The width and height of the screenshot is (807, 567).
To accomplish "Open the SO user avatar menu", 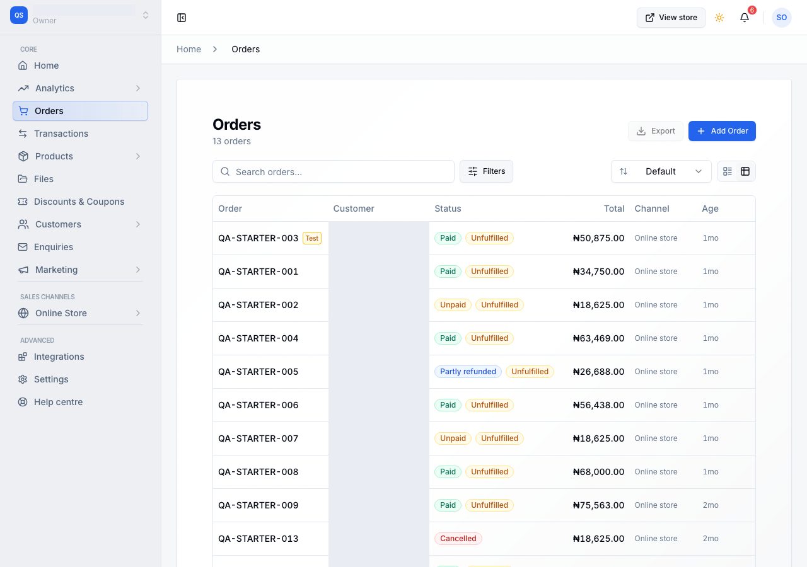I will (782, 18).
